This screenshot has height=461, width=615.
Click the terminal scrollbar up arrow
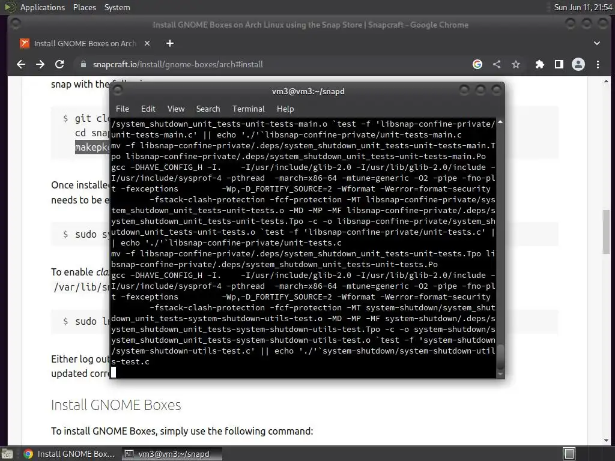(500, 122)
